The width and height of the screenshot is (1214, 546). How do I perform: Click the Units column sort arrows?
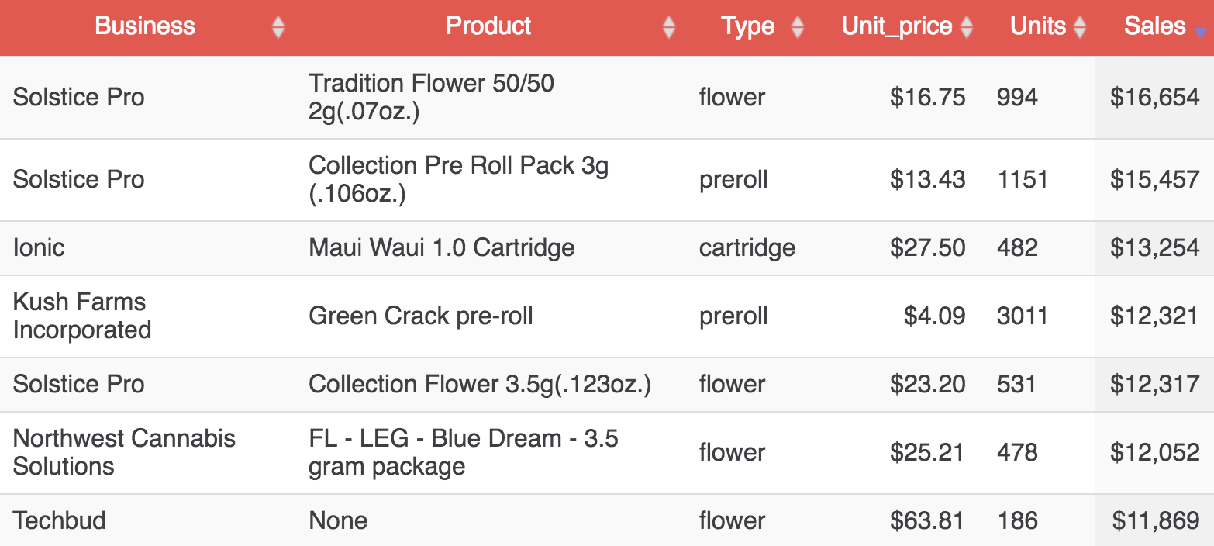point(1078,28)
